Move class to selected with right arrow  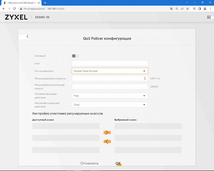pyautogui.click(x=107, y=133)
